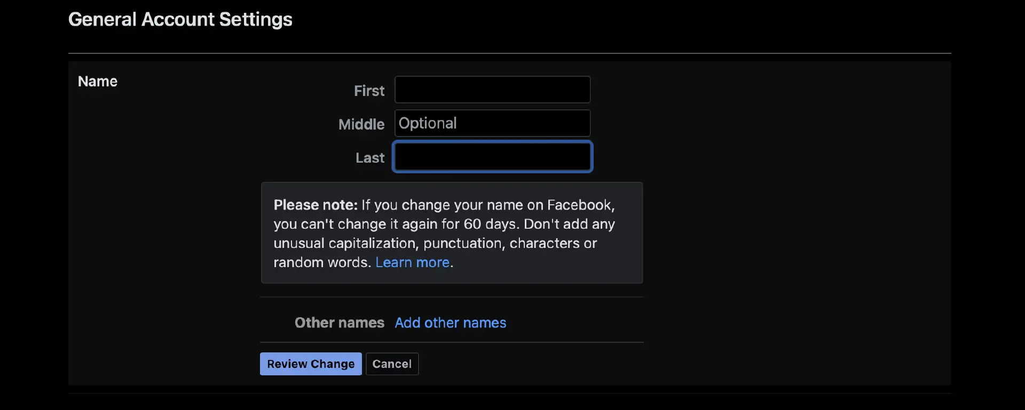Click "random words" text in the note
This screenshot has height=410, width=1025.
pyautogui.click(x=320, y=262)
